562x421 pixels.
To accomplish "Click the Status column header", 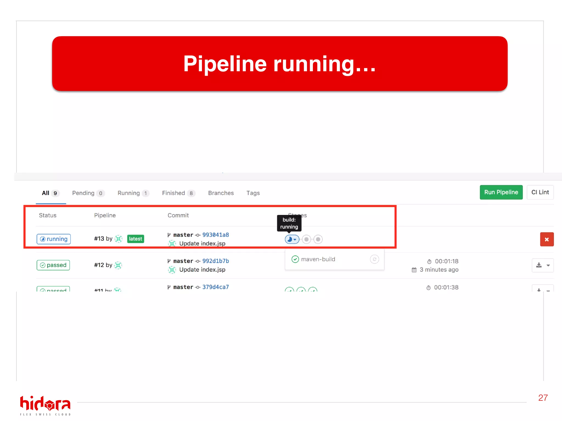I will click(x=47, y=215).
